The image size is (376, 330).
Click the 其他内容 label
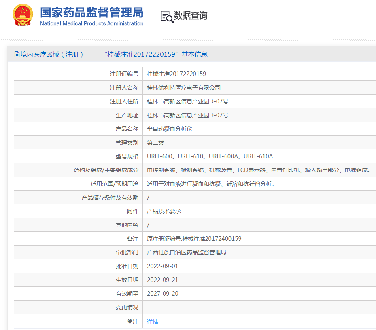click(127, 225)
